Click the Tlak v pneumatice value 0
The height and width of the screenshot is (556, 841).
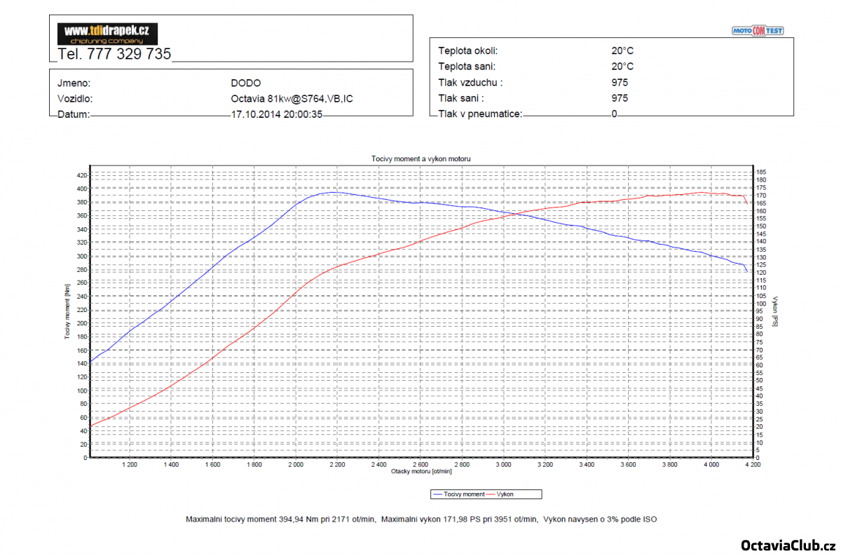click(614, 114)
